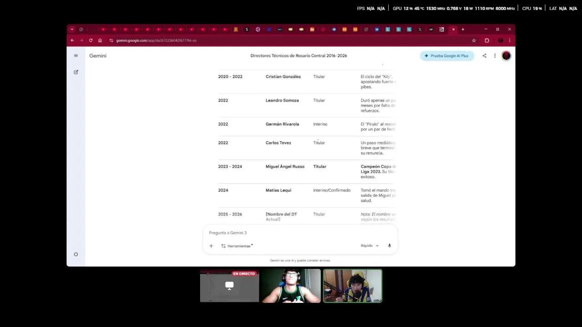The height and width of the screenshot is (327, 582).
Task: Select the webcam thumbnail with yellow chair
Action: pyautogui.click(x=353, y=286)
